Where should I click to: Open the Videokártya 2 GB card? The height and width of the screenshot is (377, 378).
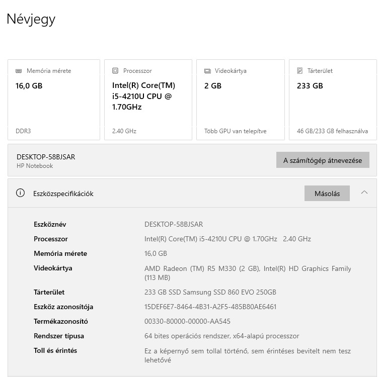240,100
